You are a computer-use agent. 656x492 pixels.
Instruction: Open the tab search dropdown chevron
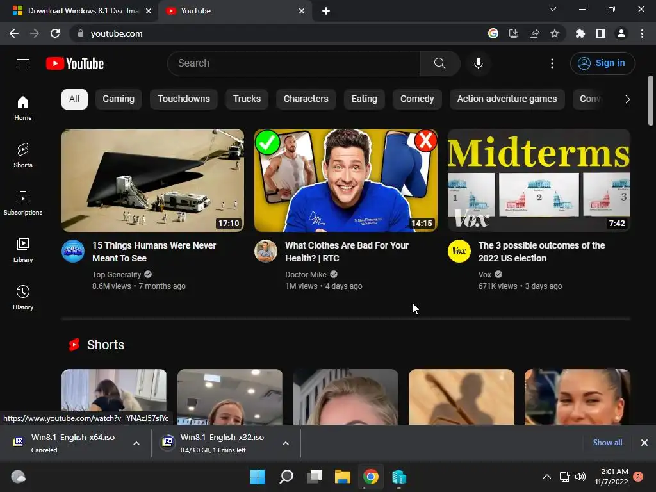point(553,9)
